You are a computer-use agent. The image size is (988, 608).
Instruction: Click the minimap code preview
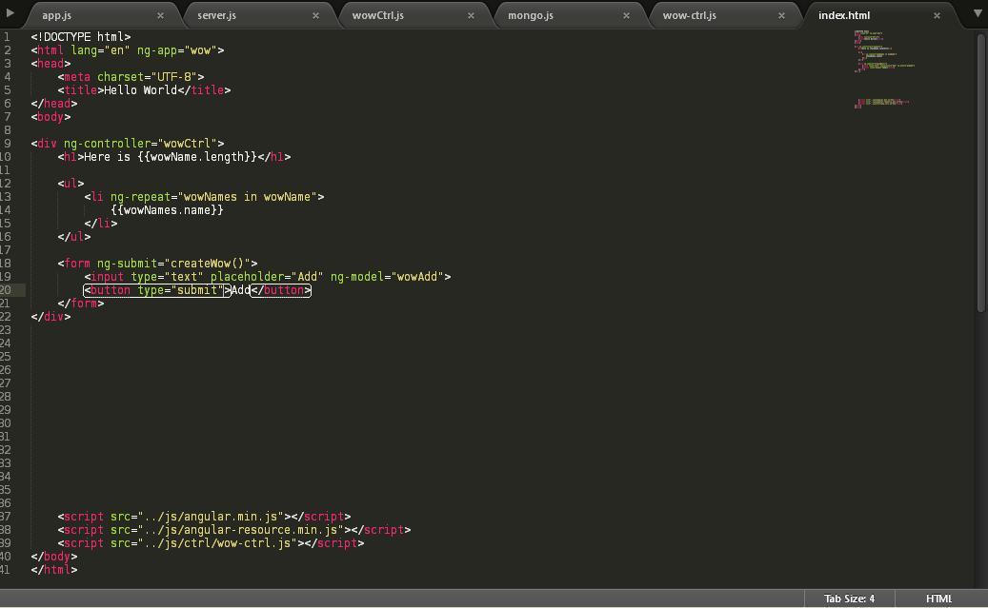(x=881, y=67)
